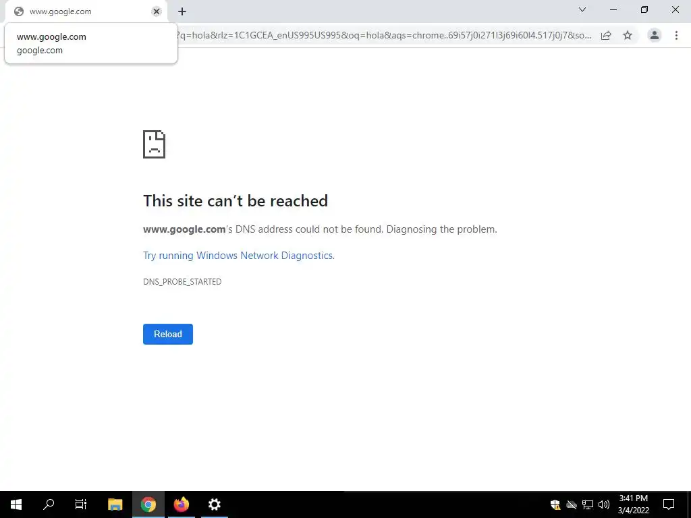This screenshot has height=518, width=691.
Task: Open Settings gear in taskbar
Action: [215, 505]
